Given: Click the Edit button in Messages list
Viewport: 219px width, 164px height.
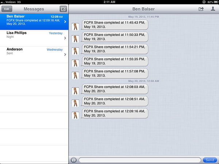Looking at the screenshot, I should click(x=7, y=9).
